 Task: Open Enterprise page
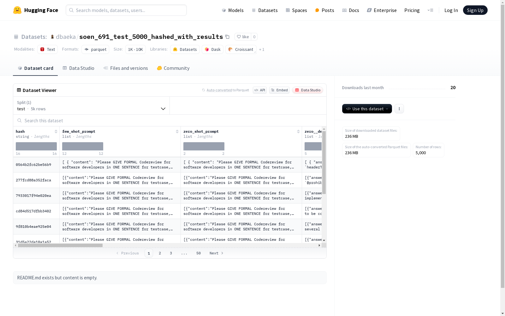pyautogui.click(x=382, y=10)
